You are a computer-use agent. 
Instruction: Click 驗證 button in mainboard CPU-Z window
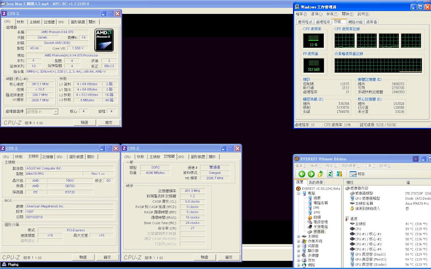tap(83, 257)
